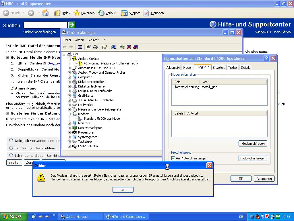Viewport: 294px width, 221px height.
Task: Click Abbrechen in Eigenschaften dialog
Action: click(x=264, y=179)
